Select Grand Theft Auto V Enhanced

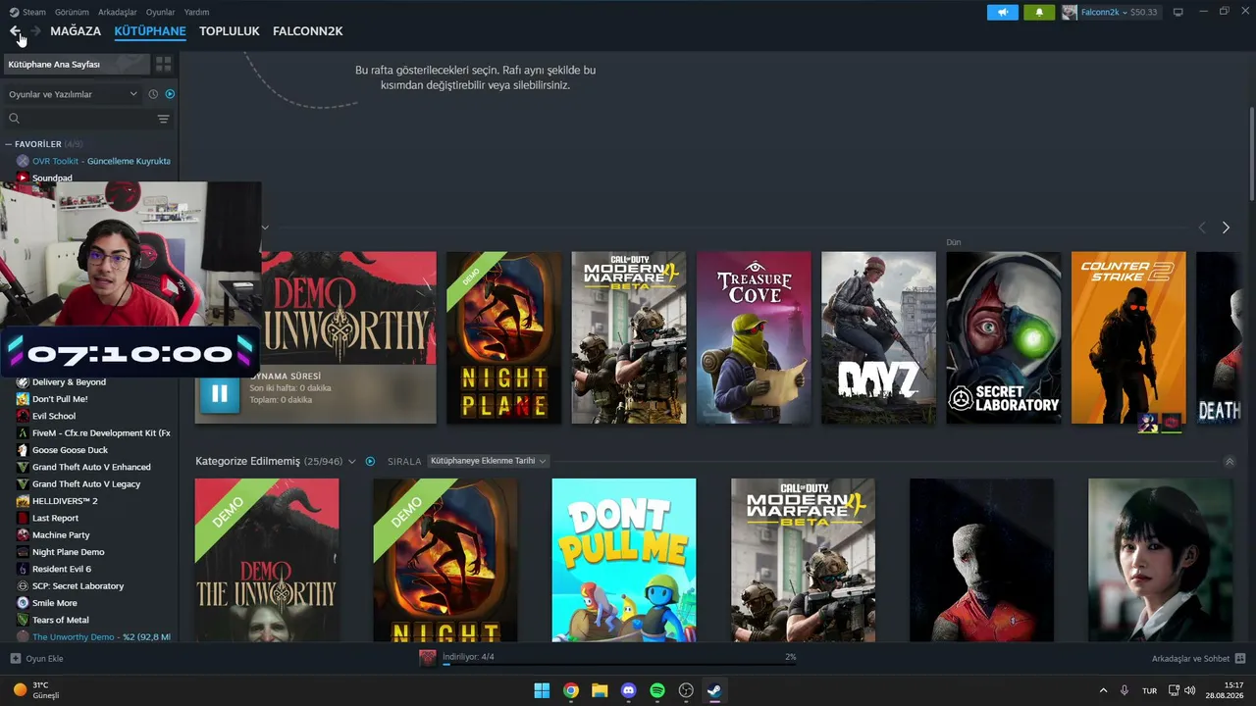click(x=91, y=467)
